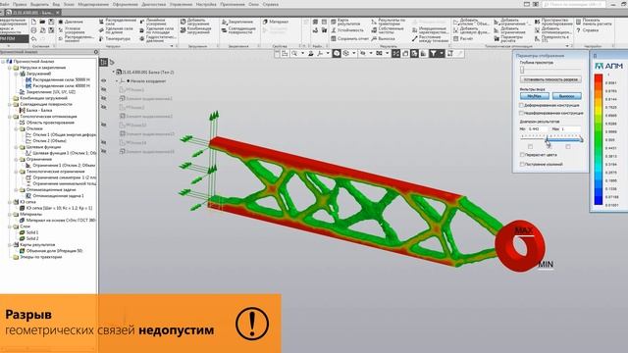Collapse Технологические ограничения node
Image resolution: width=628 pixels, height=353 pixels.
17,172
